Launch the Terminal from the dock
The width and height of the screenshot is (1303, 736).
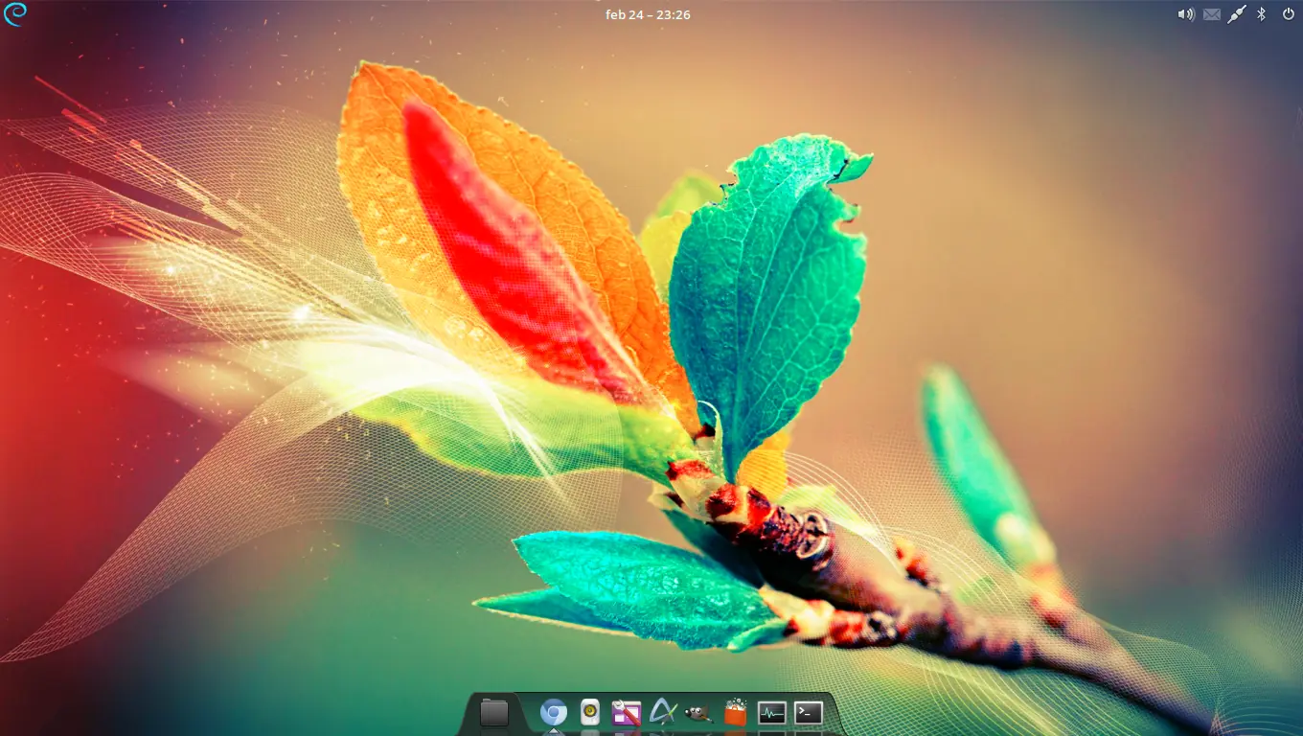[x=809, y=712]
